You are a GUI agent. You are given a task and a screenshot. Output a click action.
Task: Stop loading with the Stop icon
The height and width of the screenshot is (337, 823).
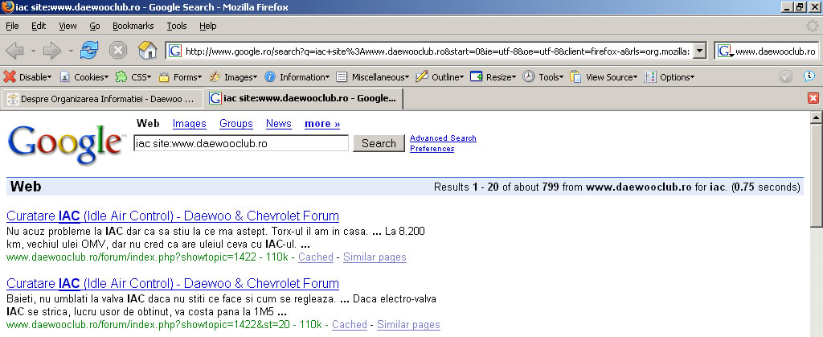tap(118, 51)
